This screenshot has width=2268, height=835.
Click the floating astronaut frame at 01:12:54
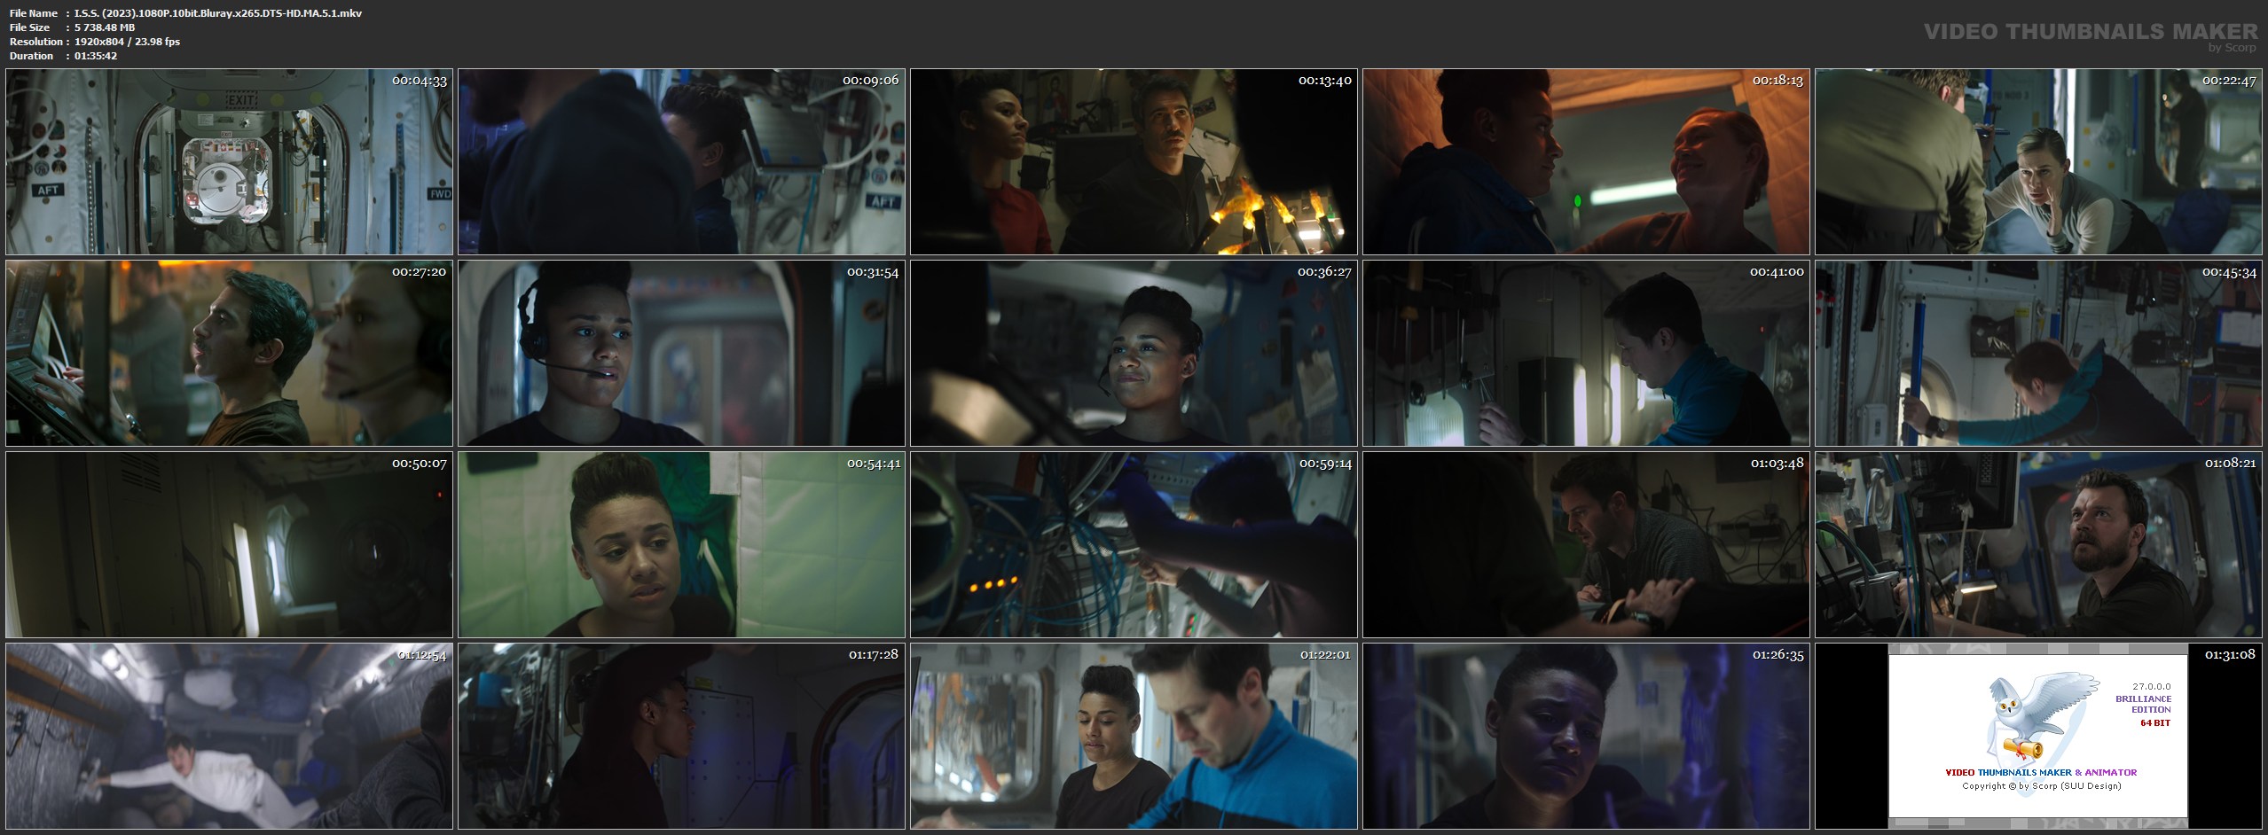229,736
